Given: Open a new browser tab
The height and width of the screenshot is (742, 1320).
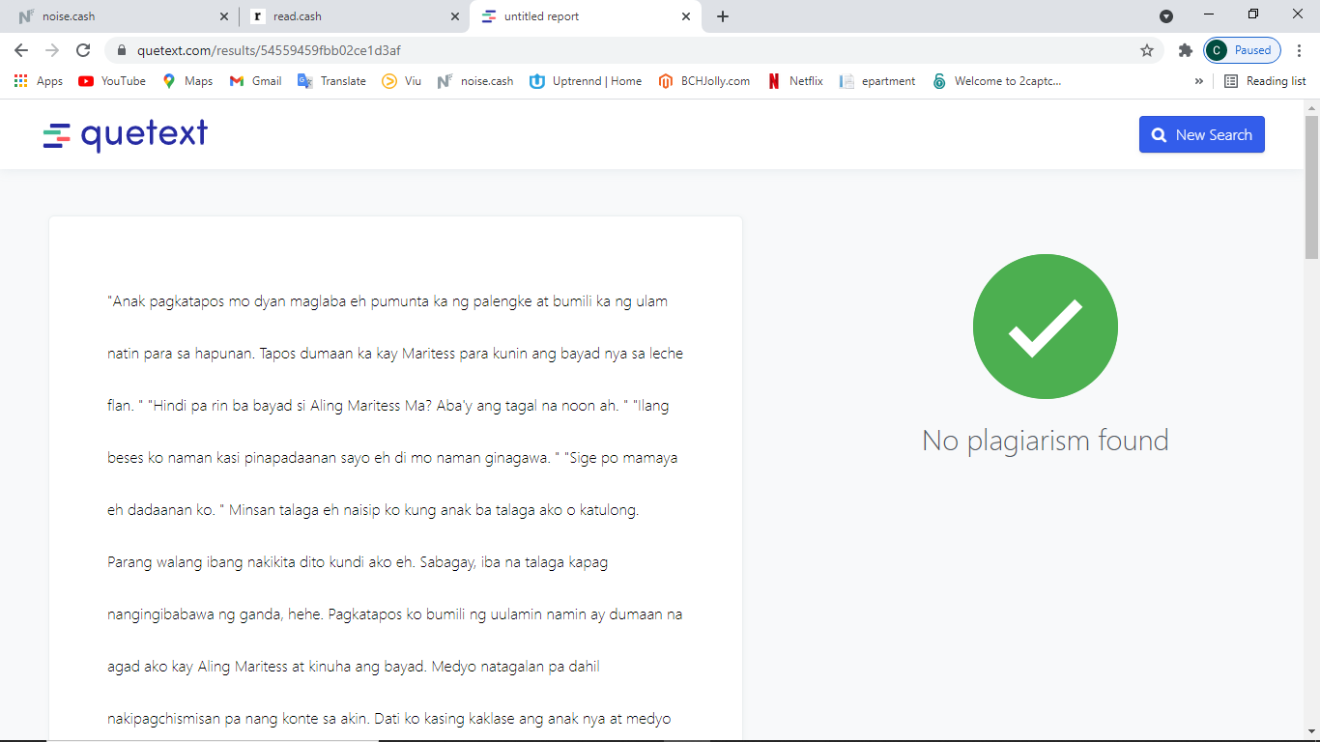Looking at the screenshot, I should coord(723,16).
